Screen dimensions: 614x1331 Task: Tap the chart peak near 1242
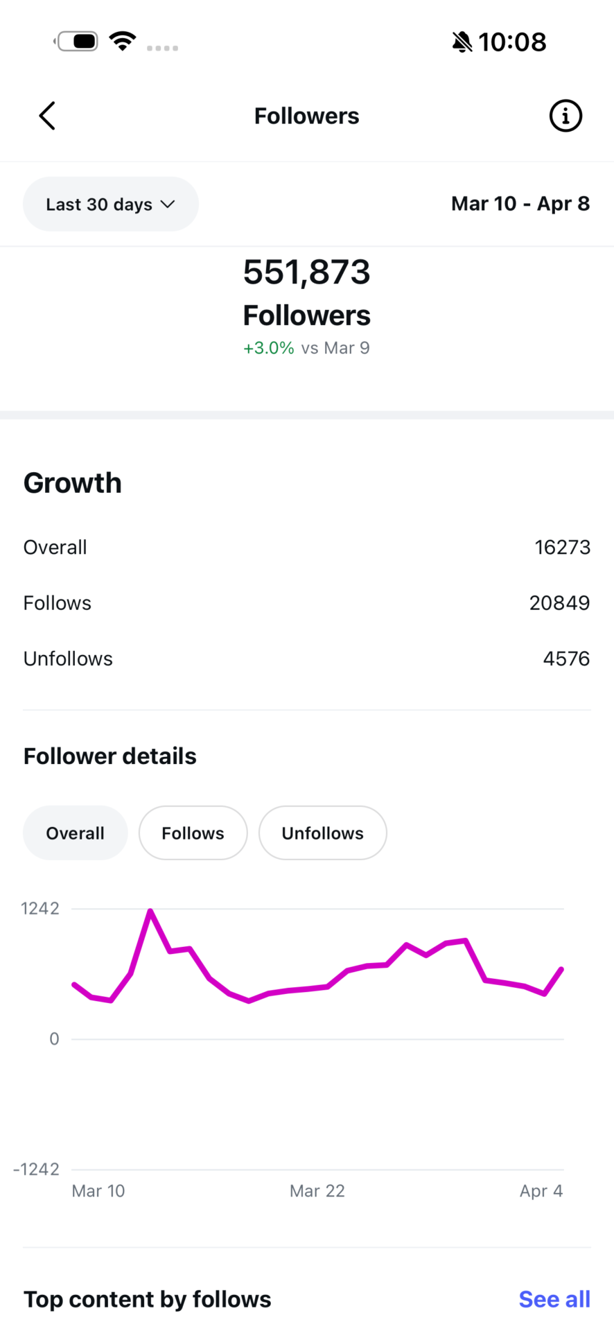(150, 911)
